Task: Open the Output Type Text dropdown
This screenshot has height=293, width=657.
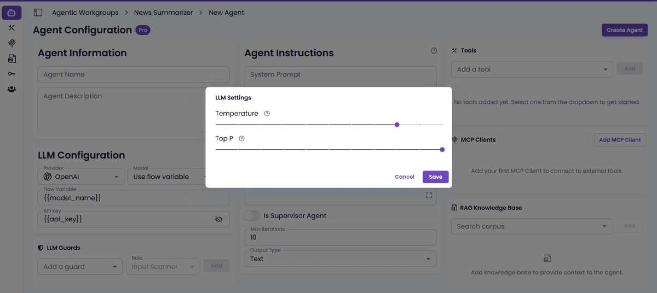Action: pos(340,259)
